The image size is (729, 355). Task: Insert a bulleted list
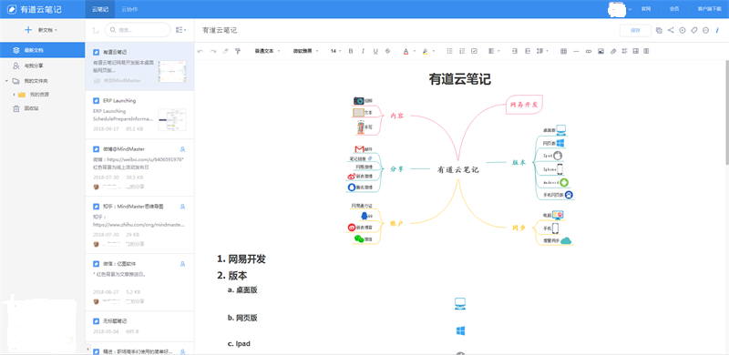tap(449, 51)
